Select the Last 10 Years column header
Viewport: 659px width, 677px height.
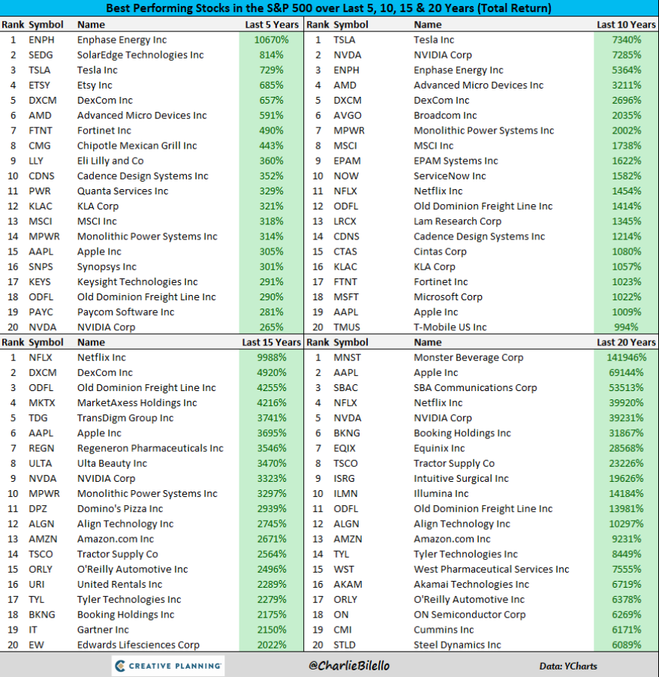(625, 25)
